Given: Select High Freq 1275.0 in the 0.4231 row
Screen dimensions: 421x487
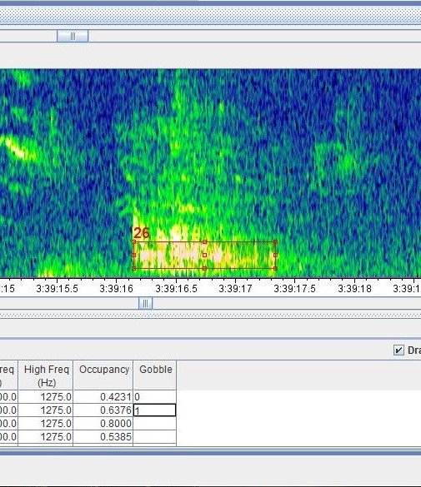Looking at the screenshot, I should pyautogui.click(x=46, y=396).
